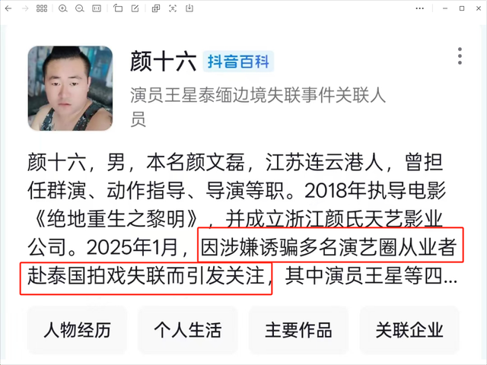This screenshot has height=365, width=487.
Task: Click the 抖音百科 badge link
Action: [238, 62]
